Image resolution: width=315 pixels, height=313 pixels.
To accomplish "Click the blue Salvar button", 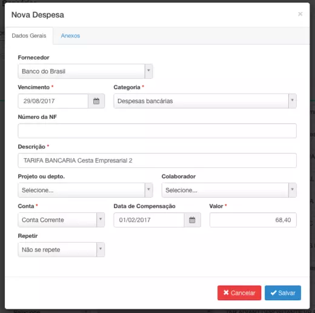I will (x=283, y=293).
